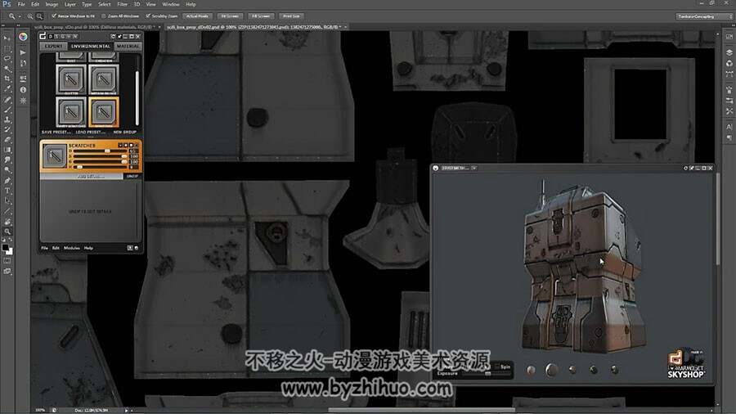Screen dimensions: 736x414
Task: Select the Eyedropper tool
Action: (x=7, y=89)
